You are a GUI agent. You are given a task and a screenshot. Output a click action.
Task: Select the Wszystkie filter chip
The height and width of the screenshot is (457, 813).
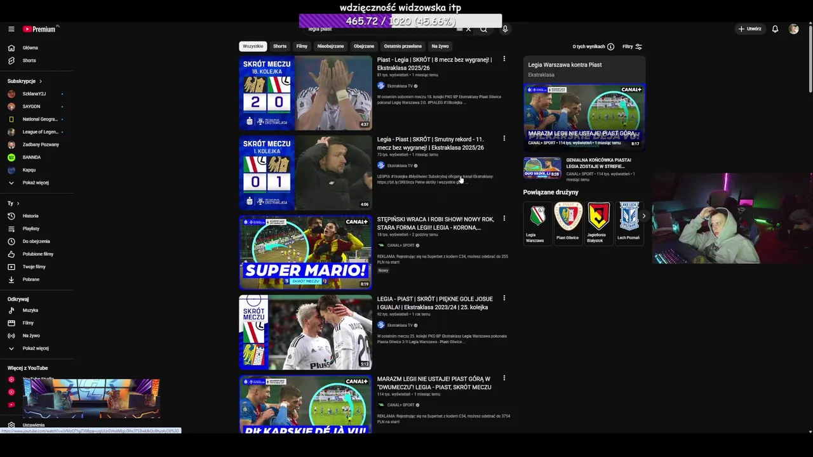click(253, 46)
